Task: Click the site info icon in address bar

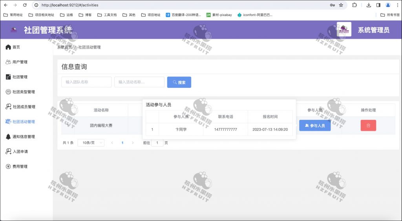Action: coord(37,5)
